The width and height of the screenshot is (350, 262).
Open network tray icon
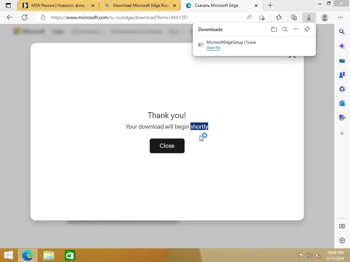click(x=310, y=255)
